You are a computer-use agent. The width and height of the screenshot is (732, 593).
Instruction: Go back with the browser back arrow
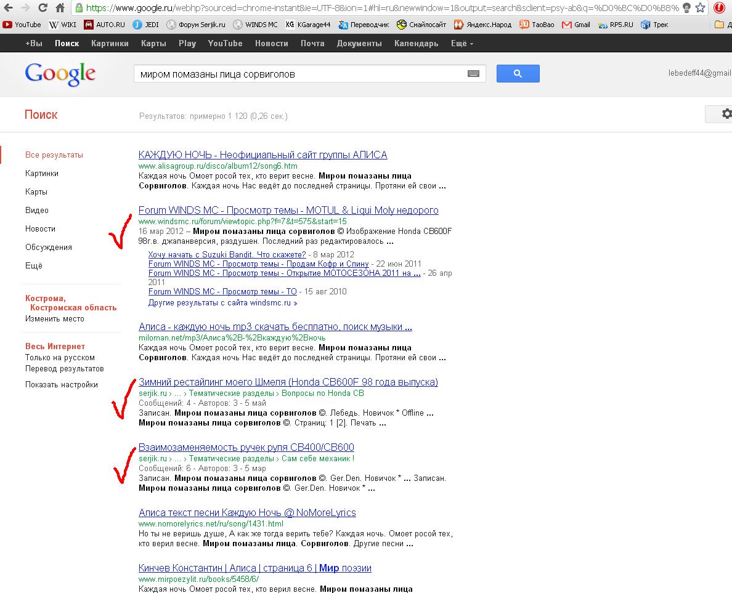click(x=9, y=7)
